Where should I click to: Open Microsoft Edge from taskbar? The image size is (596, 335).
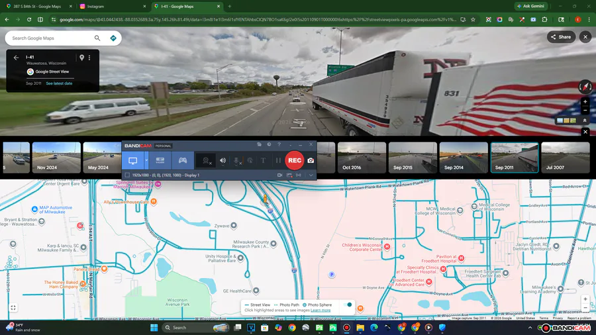click(374, 328)
